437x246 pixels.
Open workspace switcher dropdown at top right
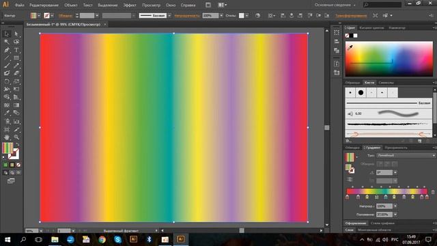coord(335,5)
